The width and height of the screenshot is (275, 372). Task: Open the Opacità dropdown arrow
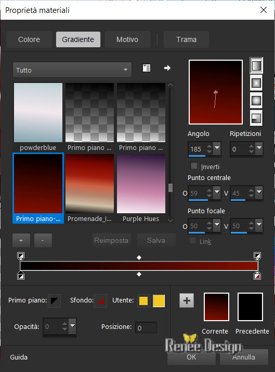coord(72,326)
